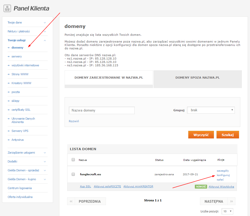The height and width of the screenshot is (216, 250).
Task: Click the next page double-arrow icon
Action: tap(231, 201)
